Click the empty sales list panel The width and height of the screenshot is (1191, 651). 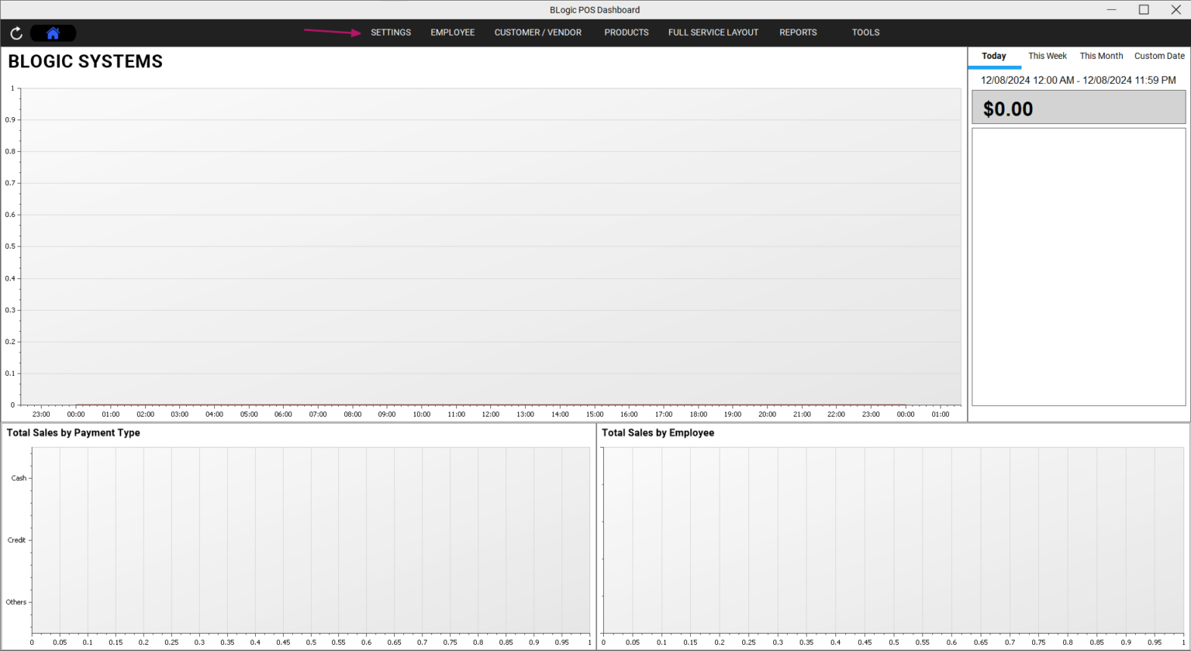[1079, 267]
